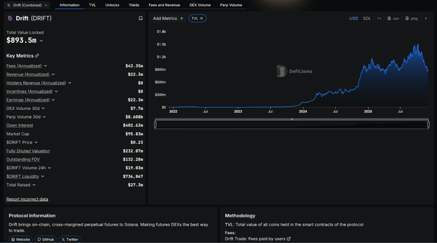Open the DEX Volume tab
437x243 pixels.
pyautogui.click(x=200, y=5)
